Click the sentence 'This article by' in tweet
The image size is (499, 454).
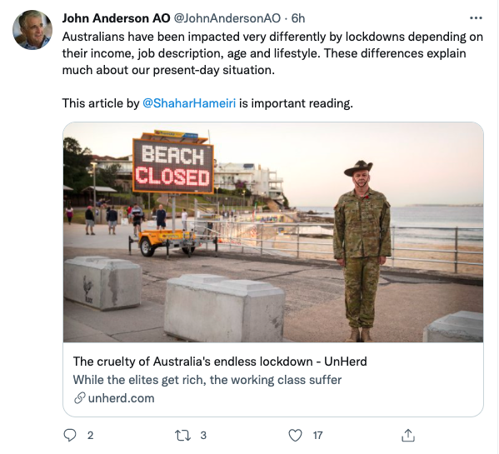[x=101, y=103]
